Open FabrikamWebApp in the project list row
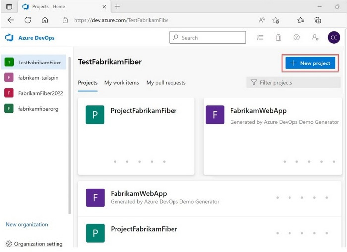Image resolution: width=347 pixels, height=252 pixels. point(210,198)
